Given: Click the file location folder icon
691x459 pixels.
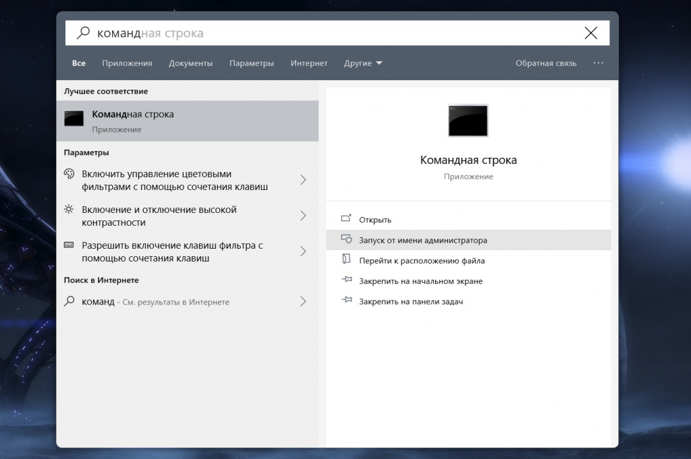Looking at the screenshot, I should click(x=346, y=259).
